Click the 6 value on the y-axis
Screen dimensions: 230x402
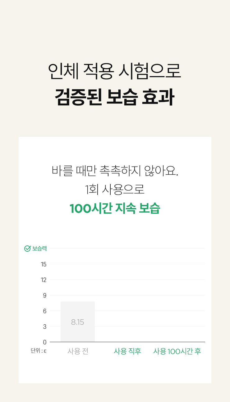45,311
